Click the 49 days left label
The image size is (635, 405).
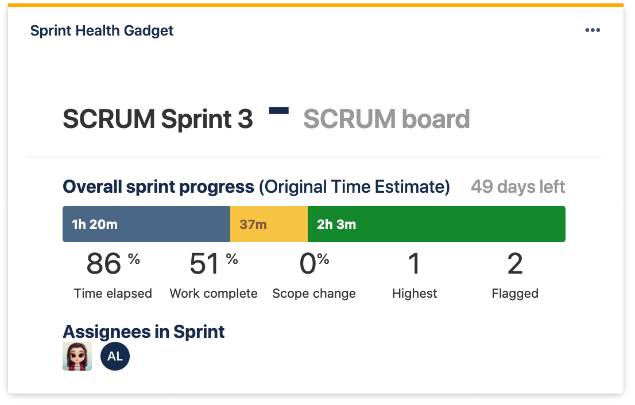click(x=517, y=186)
